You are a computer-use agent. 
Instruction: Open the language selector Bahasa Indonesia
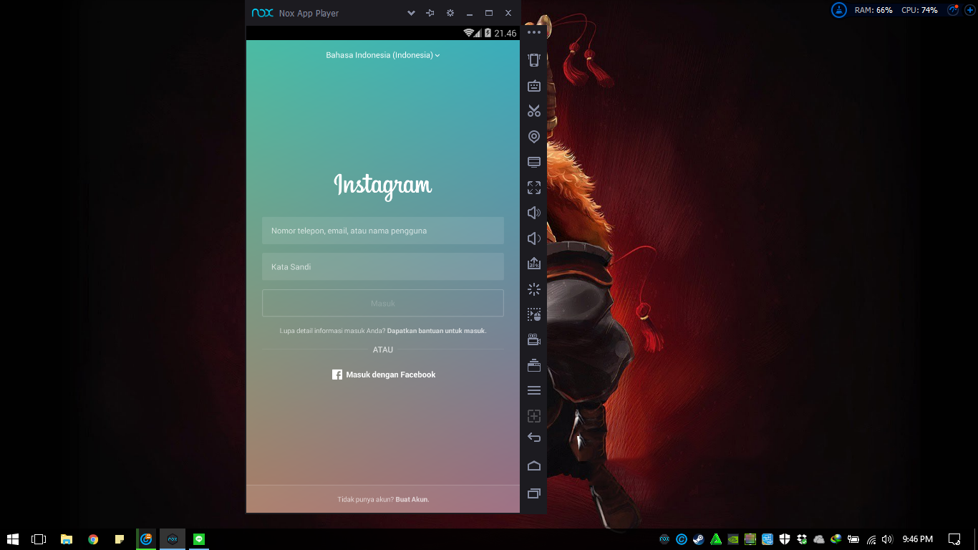pos(383,55)
